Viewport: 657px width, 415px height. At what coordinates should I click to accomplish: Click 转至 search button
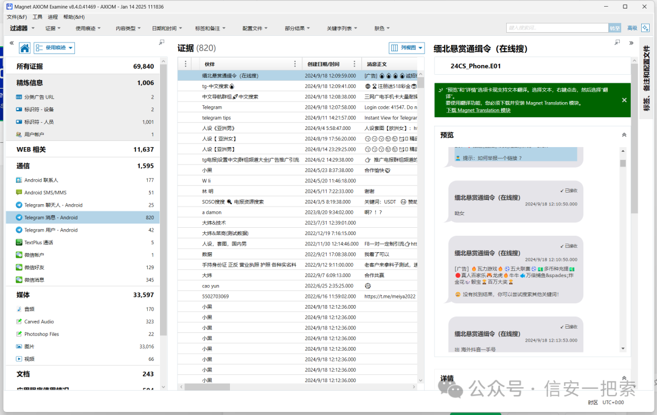pos(614,28)
